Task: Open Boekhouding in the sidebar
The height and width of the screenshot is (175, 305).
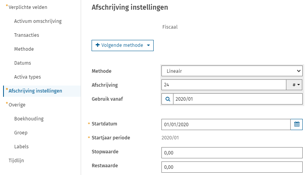Action: click(x=29, y=119)
